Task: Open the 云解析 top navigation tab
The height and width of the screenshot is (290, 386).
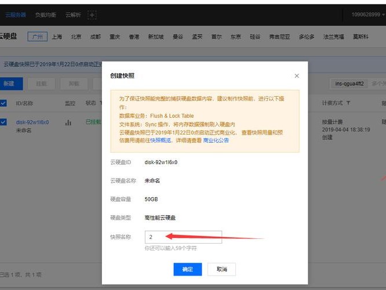Action: (x=73, y=14)
